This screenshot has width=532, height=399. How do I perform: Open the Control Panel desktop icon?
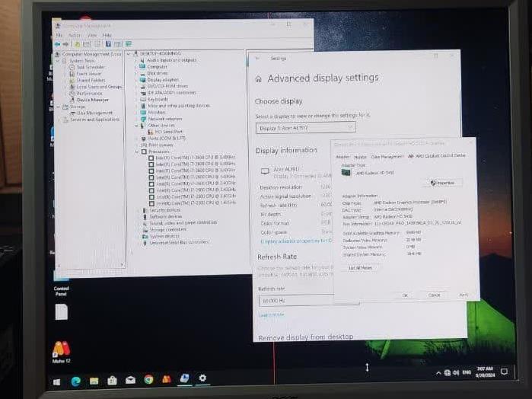click(61, 286)
